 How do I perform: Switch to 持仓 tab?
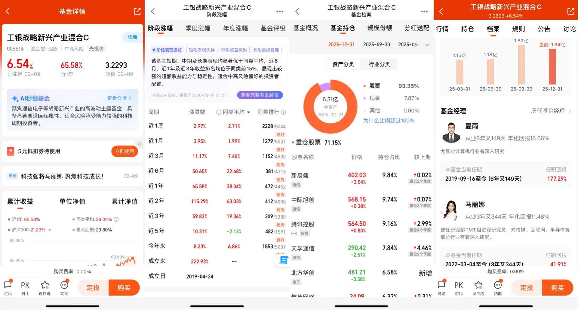[x=467, y=29]
